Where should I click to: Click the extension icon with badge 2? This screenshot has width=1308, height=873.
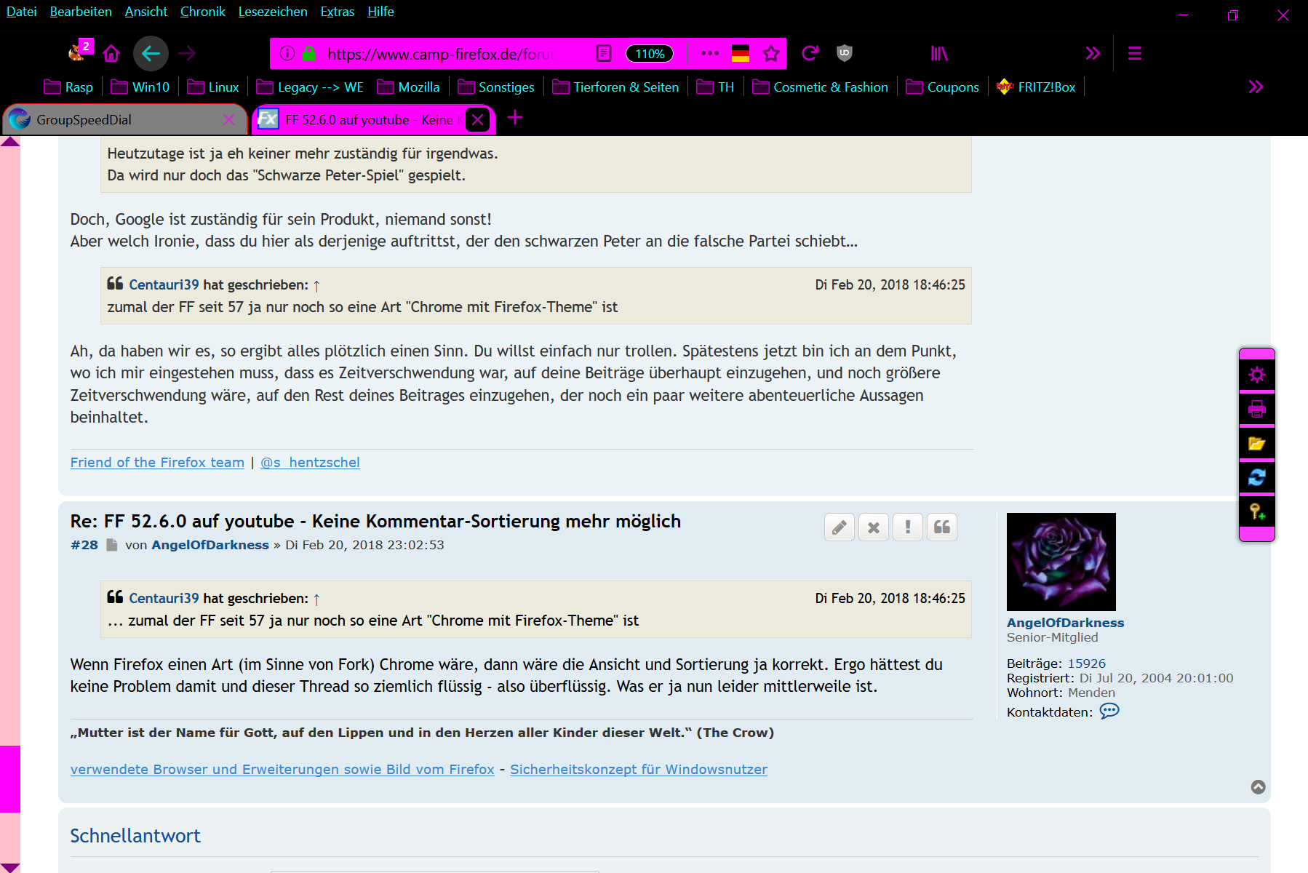(x=79, y=50)
